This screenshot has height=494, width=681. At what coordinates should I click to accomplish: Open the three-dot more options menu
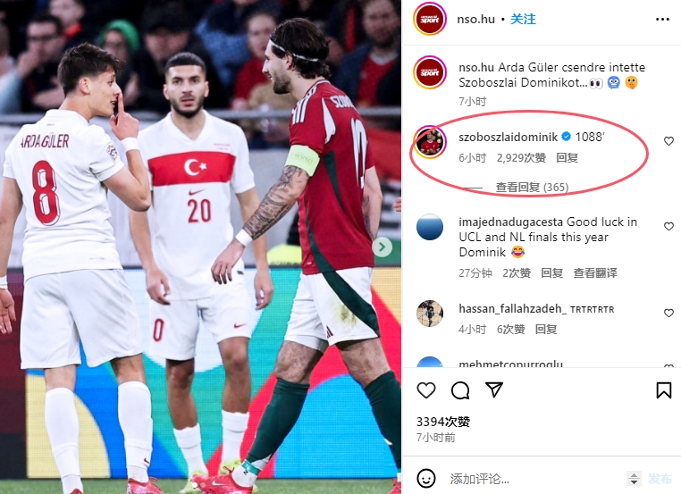[x=662, y=19]
